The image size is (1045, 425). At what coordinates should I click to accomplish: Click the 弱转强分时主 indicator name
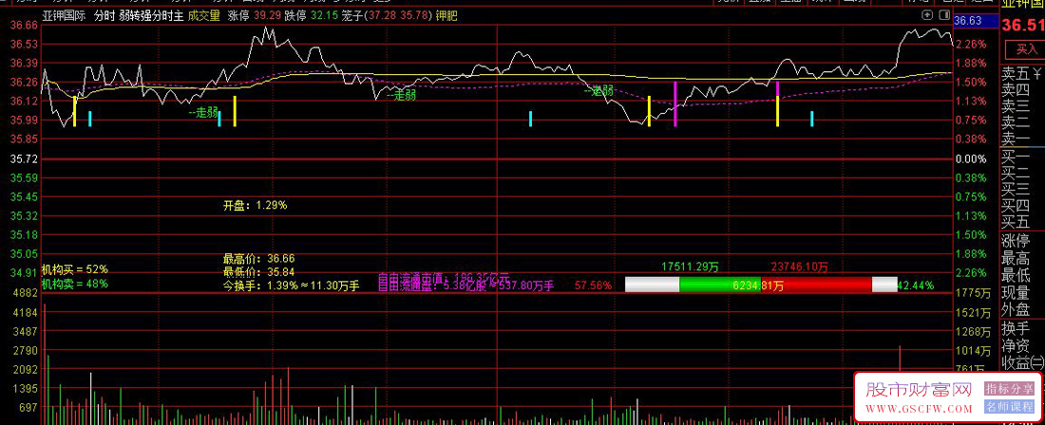click(151, 16)
